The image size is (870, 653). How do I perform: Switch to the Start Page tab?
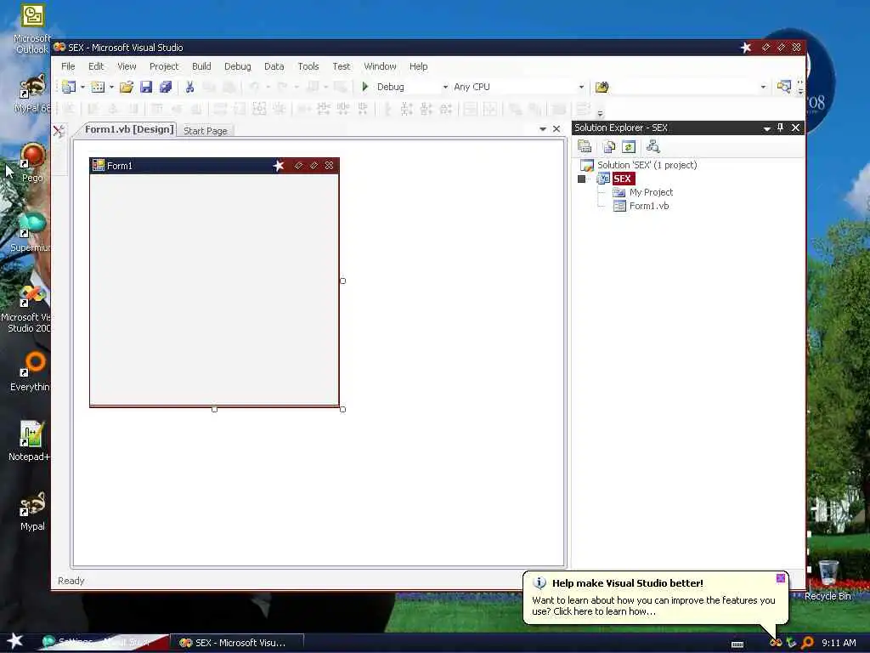click(206, 131)
